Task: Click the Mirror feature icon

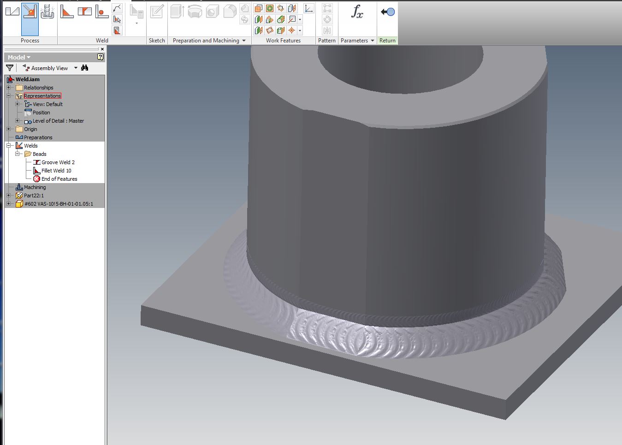Action: point(327,30)
